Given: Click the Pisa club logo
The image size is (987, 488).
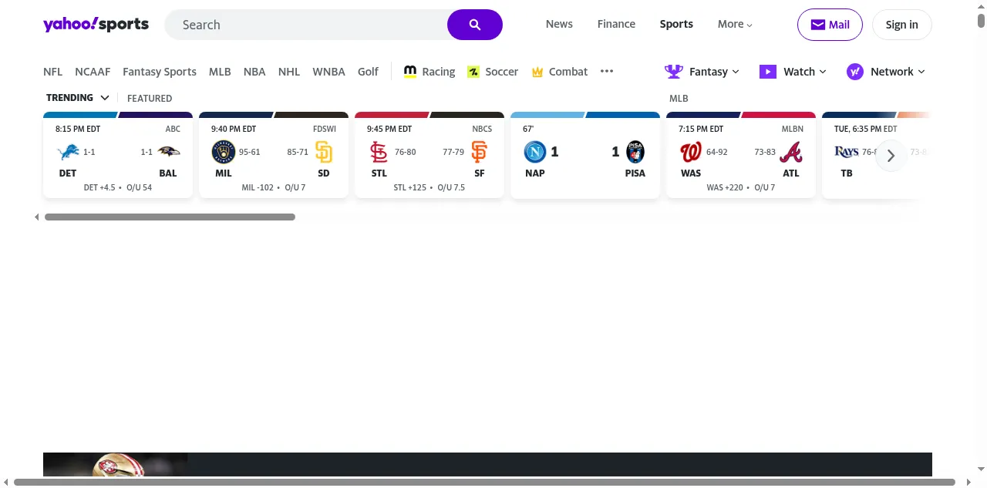Looking at the screenshot, I should [635, 152].
